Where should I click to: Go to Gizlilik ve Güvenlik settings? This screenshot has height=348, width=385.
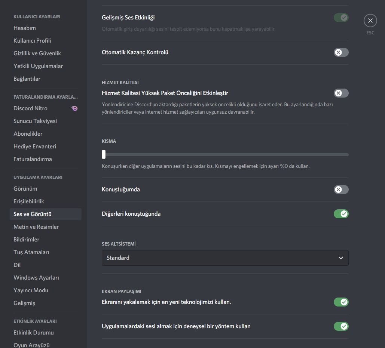[37, 53]
